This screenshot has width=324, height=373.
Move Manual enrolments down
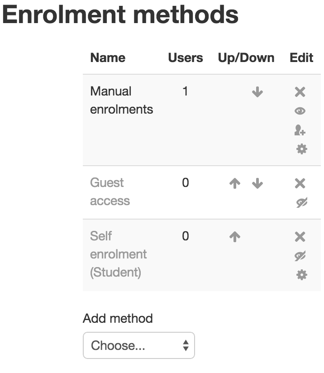click(x=257, y=92)
